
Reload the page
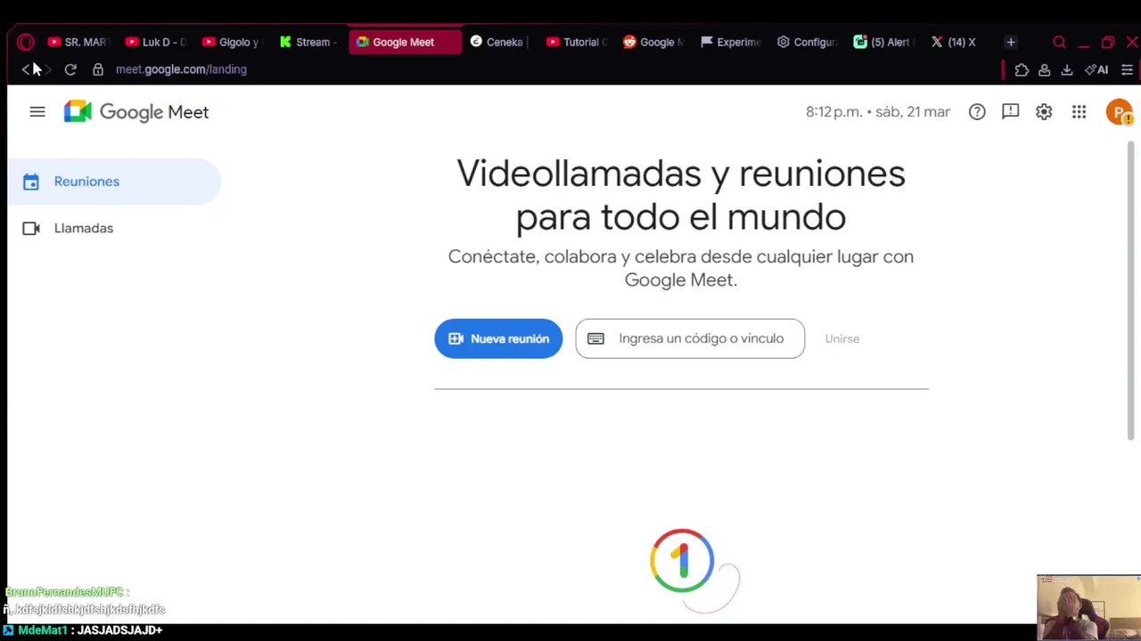70,69
